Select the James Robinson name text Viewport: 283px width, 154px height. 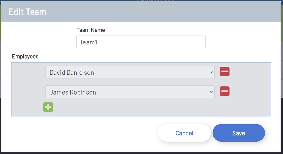point(73,92)
